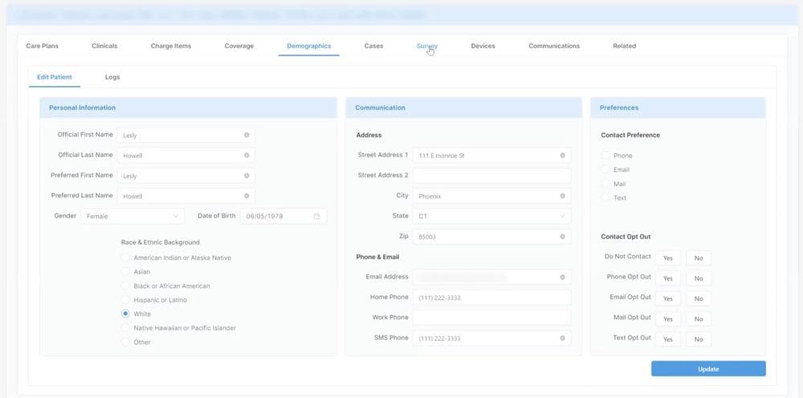The image size is (803, 398).
Task: Clear the Zip field icon
Action: pos(562,237)
